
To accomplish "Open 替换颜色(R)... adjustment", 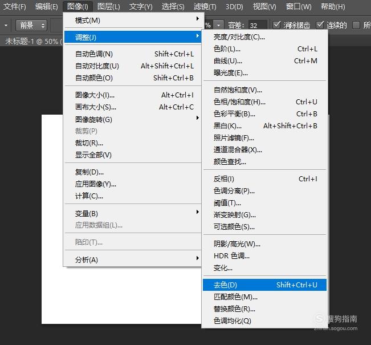I will (x=264, y=309).
